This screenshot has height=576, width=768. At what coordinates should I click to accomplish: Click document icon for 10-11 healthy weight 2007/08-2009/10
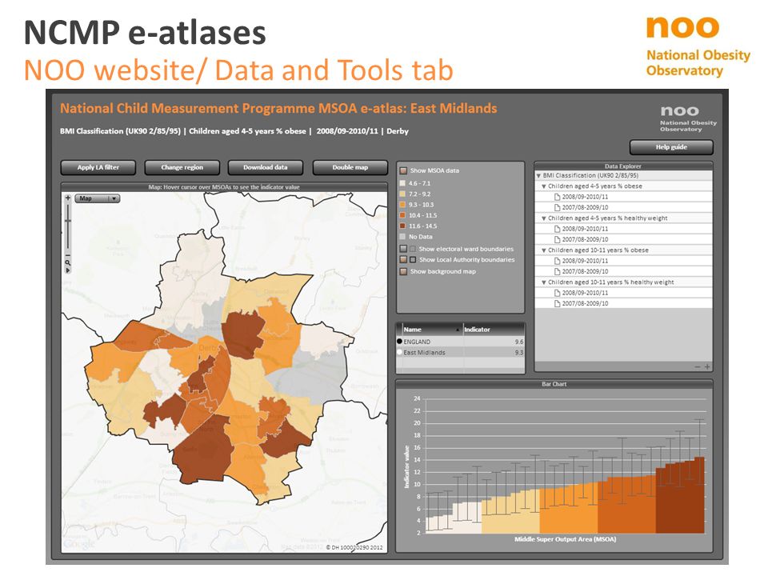coord(557,304)
